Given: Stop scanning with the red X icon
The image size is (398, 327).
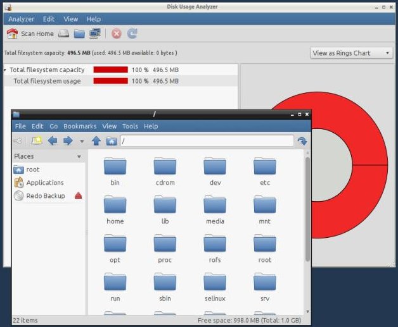Looking at the screenshot, I should (x=117, y=34).
